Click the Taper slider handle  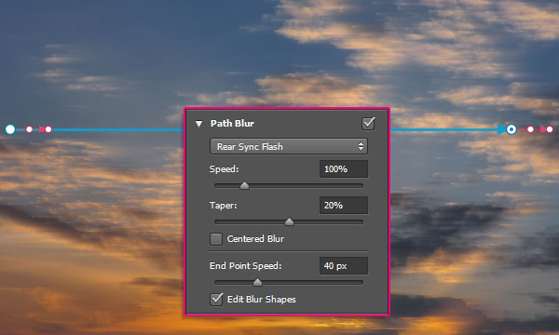(289, 221)
